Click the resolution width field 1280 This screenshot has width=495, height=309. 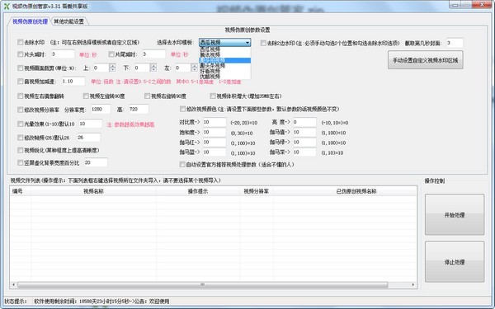101,109
